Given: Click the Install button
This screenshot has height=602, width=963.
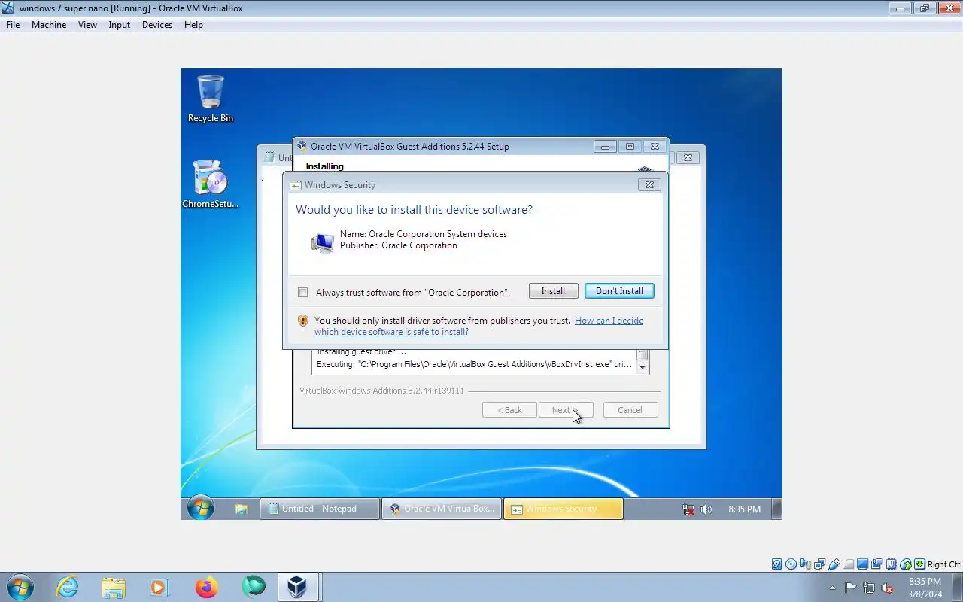Looking at the screenshot, I should click(553, 291).
